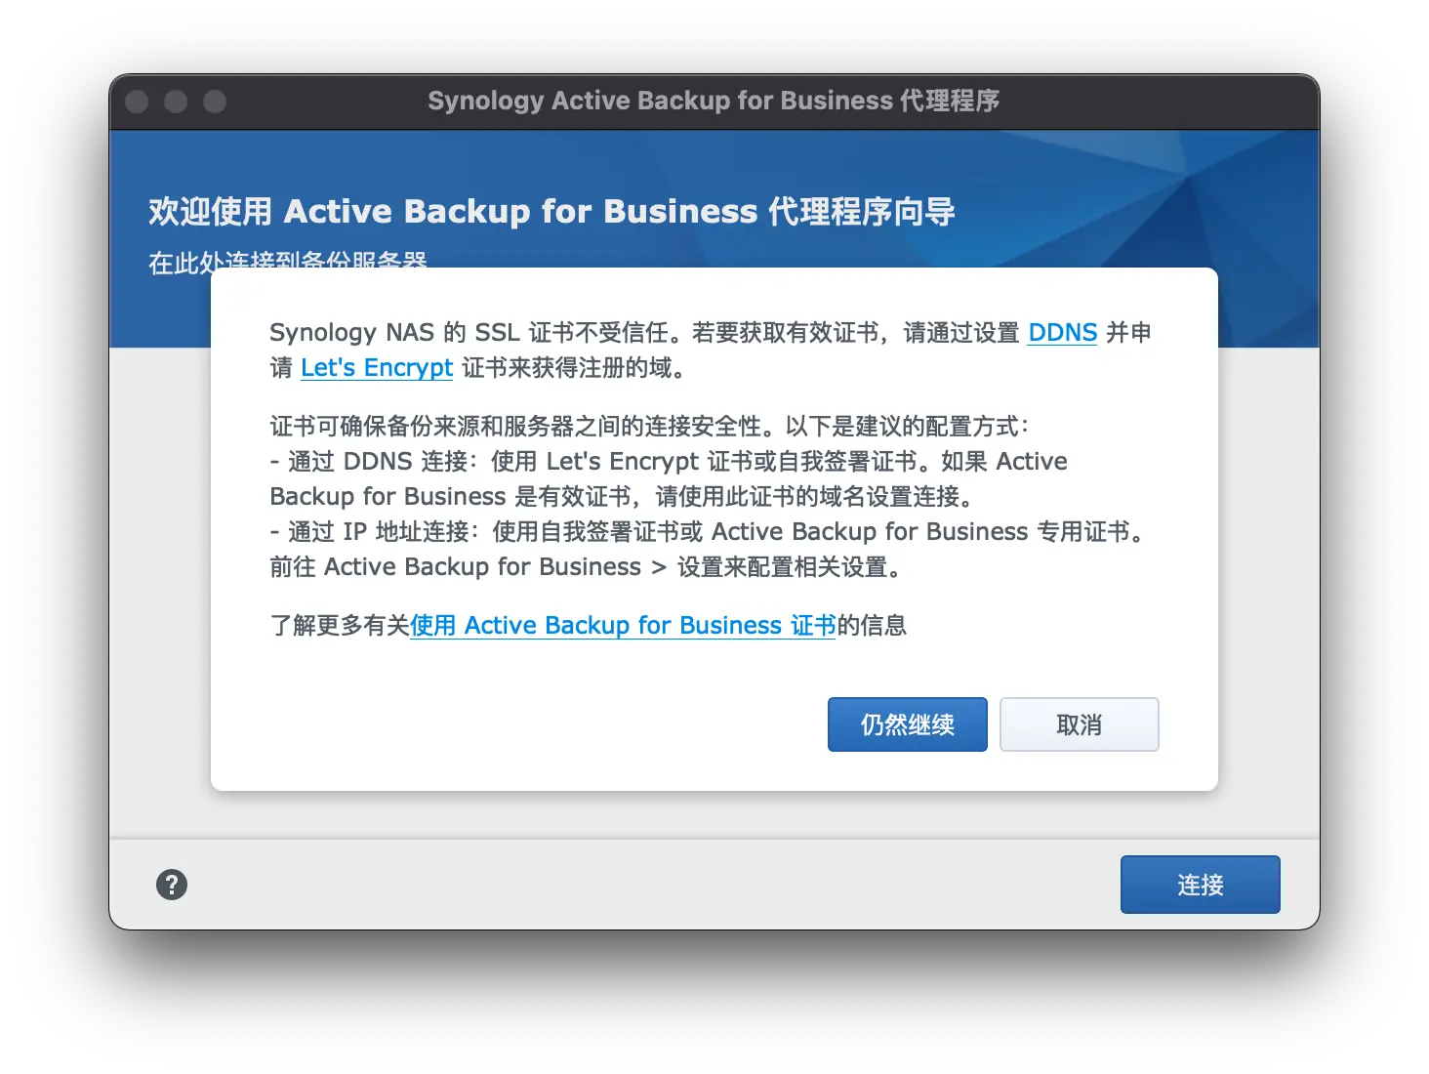Click the help question mark icon
The height and width of the screenshot is (1074, 1429).
[172, 885]
